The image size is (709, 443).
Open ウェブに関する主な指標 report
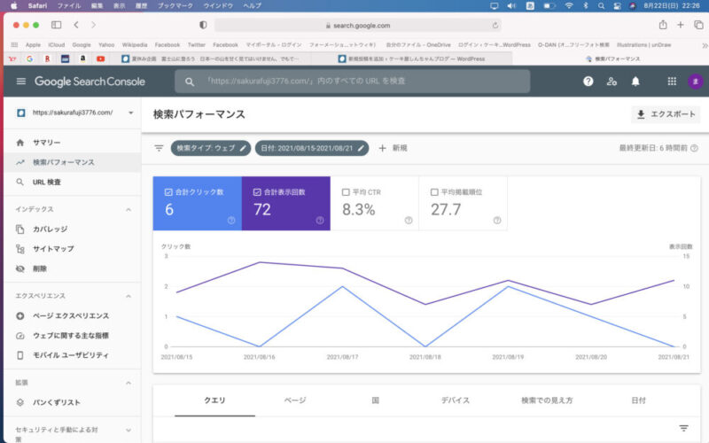coord(73,336)
